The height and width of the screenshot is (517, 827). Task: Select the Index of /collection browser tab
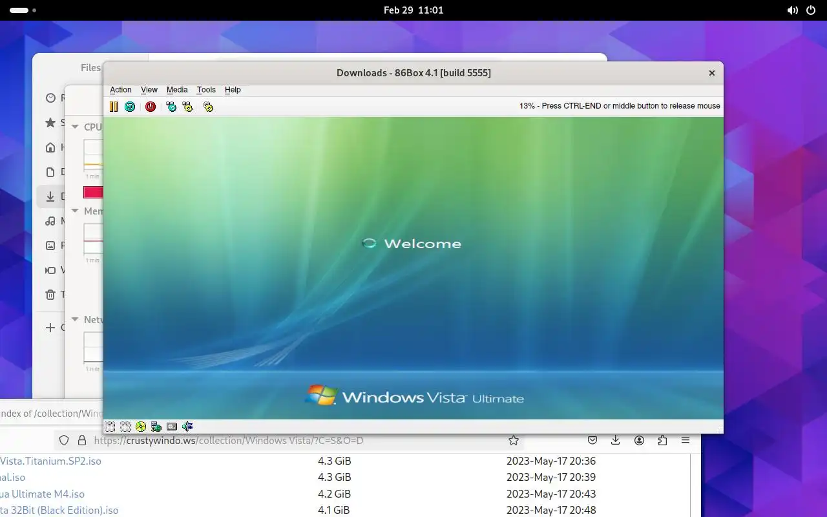[x=52, y=413]
